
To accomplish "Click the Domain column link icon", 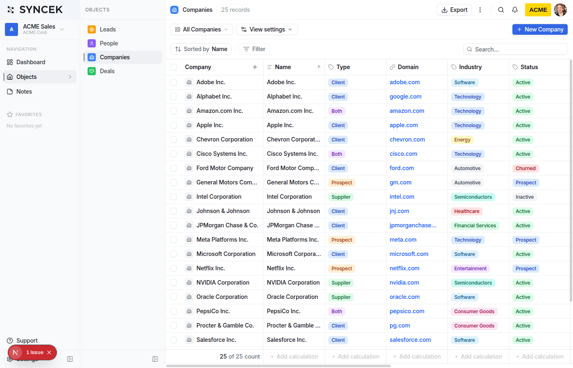I will [393, 67].
